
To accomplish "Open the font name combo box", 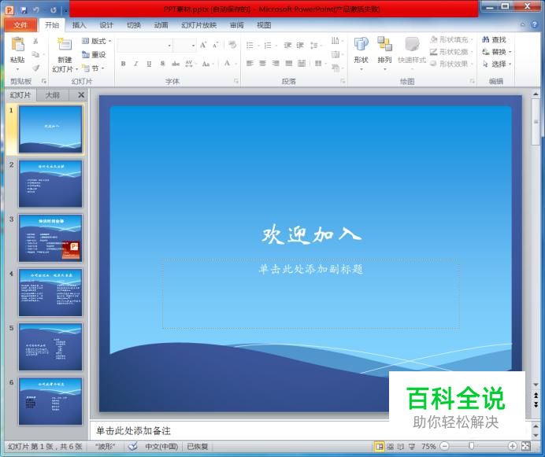I will point(145,46).
